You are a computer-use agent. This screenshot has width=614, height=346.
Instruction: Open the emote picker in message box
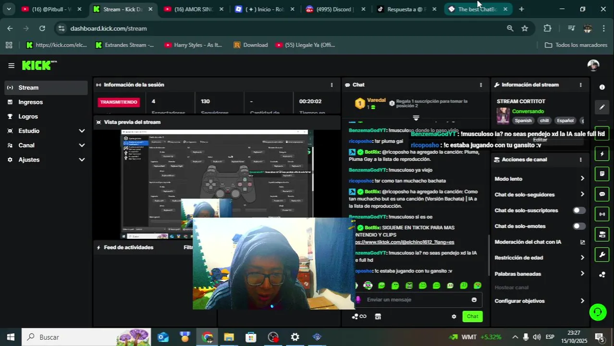pyautogui.click(x=474, y=299)
